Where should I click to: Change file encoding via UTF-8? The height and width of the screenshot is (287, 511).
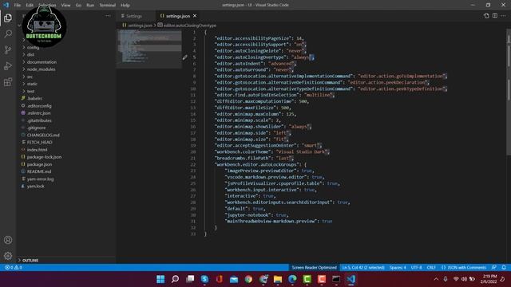pyautogui.click(x=416, y=268)
